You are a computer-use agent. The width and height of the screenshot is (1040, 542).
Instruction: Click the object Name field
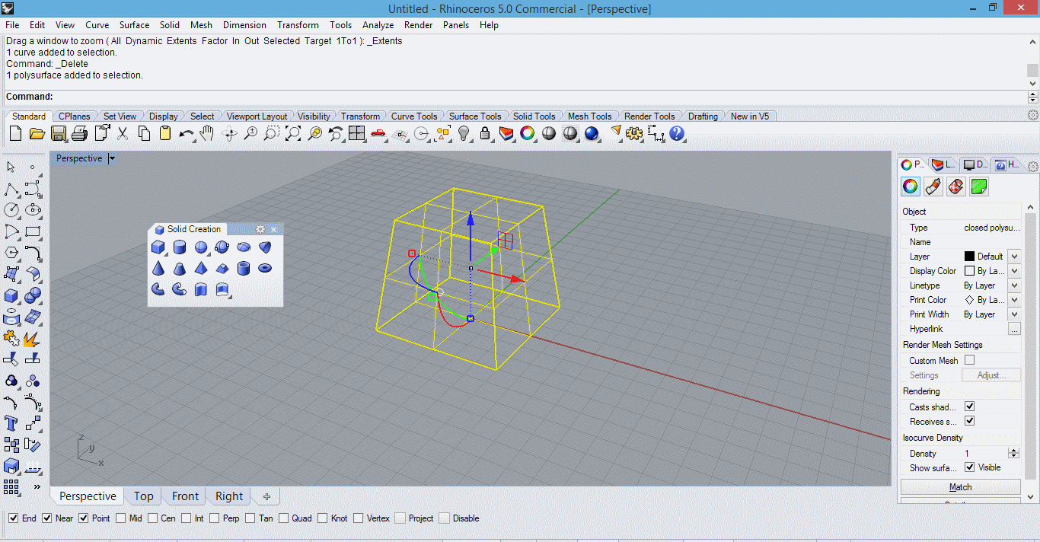click(991, 242)
